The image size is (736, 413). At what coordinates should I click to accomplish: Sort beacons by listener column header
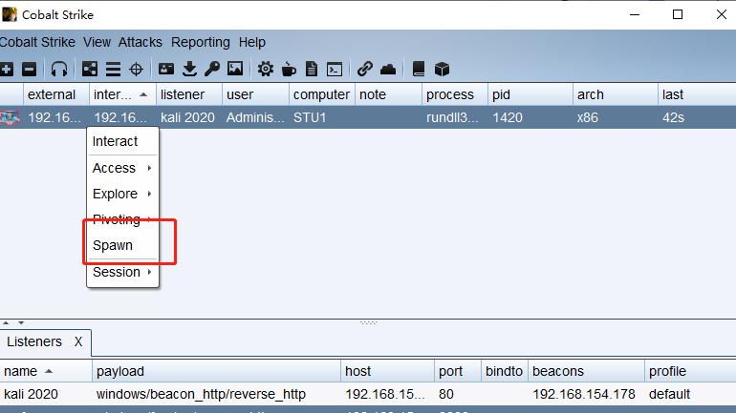coord(189,94)
